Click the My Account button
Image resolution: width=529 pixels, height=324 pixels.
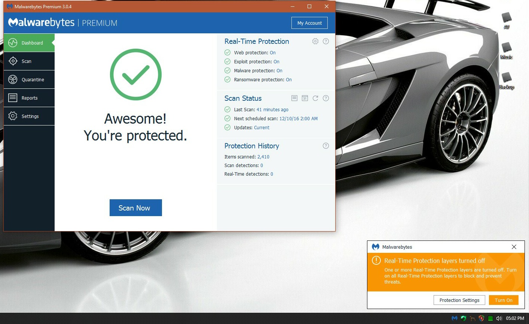(309, 23)
